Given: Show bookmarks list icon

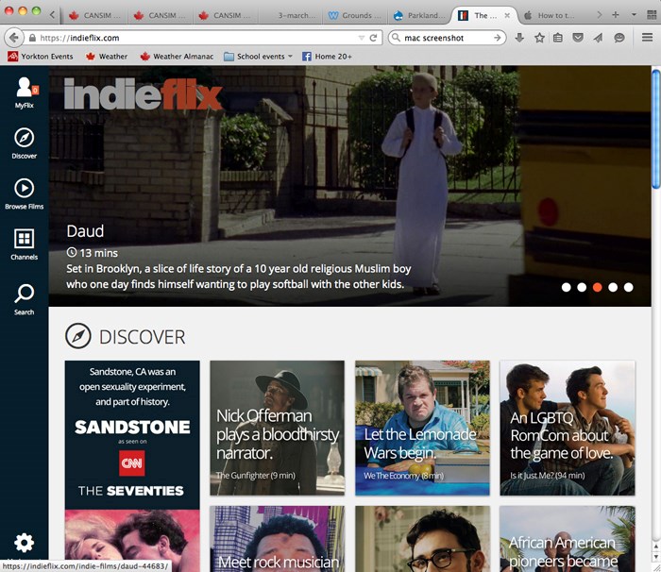Looking at the screenshot, I should click(x=558, y=38).
